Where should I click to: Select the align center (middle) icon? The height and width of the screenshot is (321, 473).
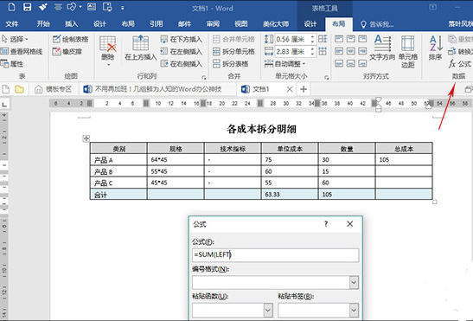(351, 51)
